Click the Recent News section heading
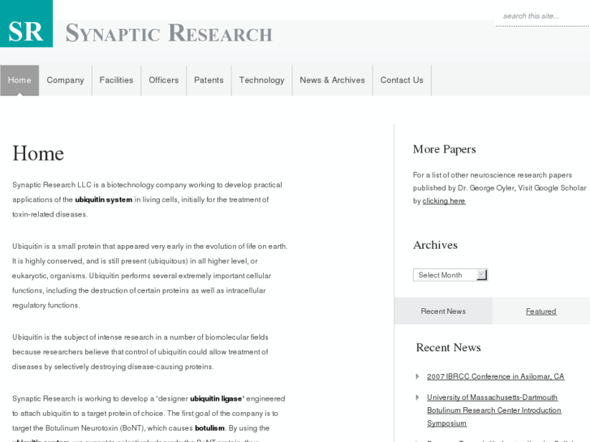The image size is (590, 442). point(449,347)
